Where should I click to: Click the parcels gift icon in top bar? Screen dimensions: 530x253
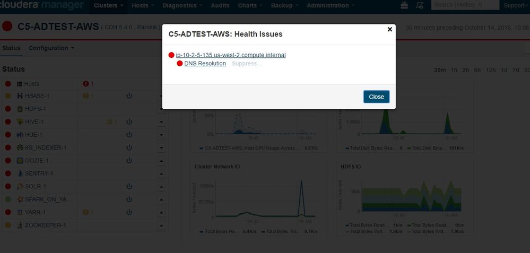405,5
